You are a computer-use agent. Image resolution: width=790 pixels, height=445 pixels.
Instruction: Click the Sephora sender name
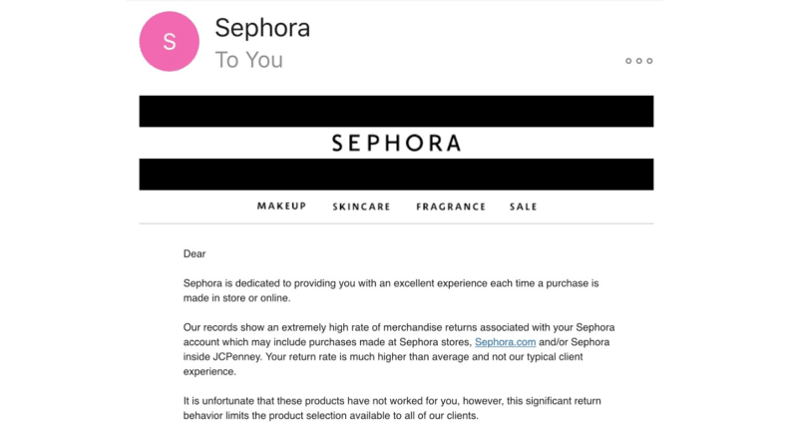pos(262,28)
